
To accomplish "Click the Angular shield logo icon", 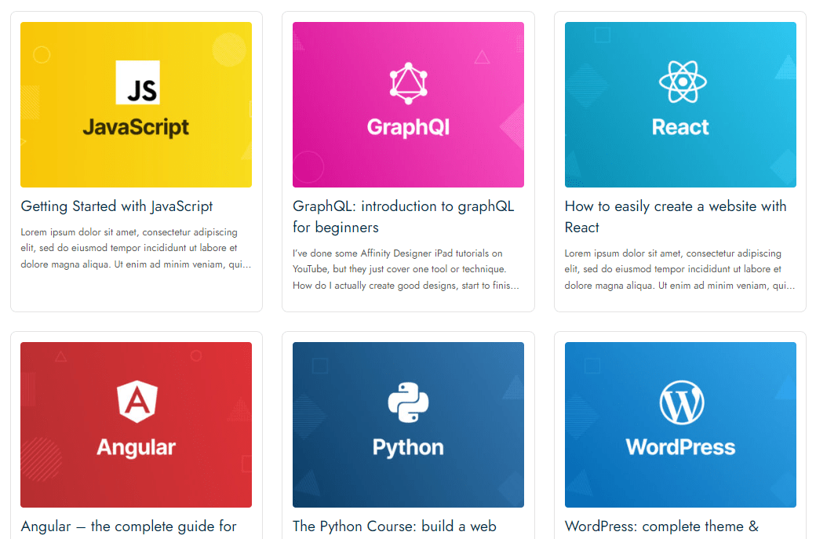I will coord(137,402).
